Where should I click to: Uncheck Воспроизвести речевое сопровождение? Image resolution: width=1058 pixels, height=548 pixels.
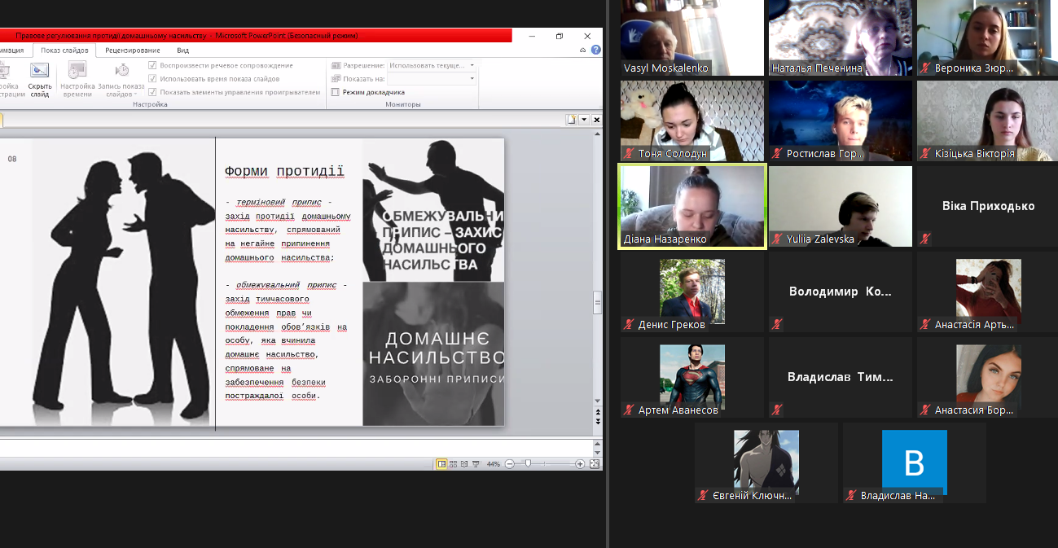pos(152,65)
